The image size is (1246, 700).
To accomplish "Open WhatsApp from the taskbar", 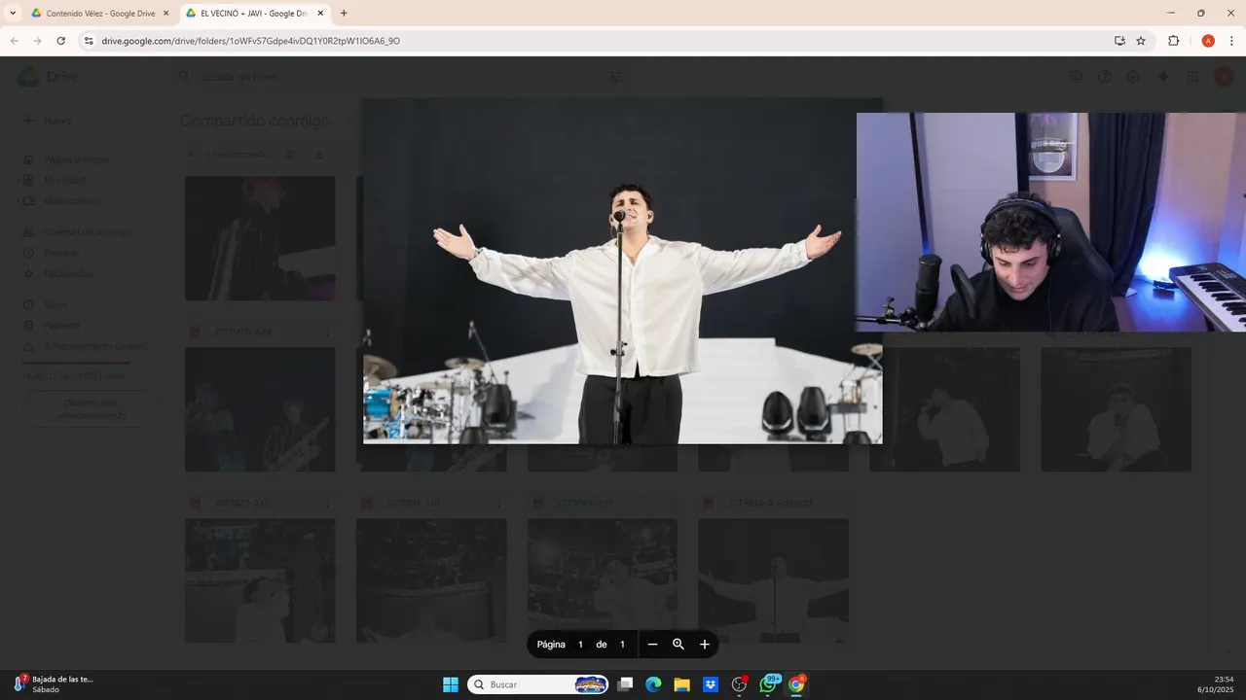I will click(768, 684).
